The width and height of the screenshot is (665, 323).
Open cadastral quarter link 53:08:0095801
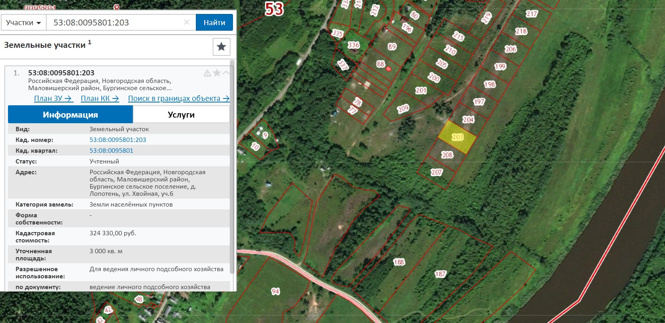(111, 151)
